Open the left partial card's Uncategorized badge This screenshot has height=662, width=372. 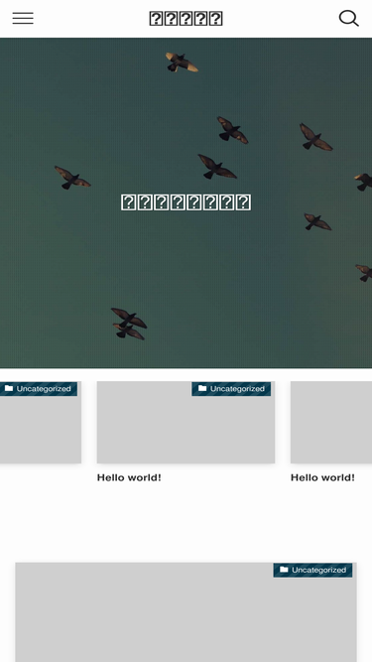click(38, 389)
